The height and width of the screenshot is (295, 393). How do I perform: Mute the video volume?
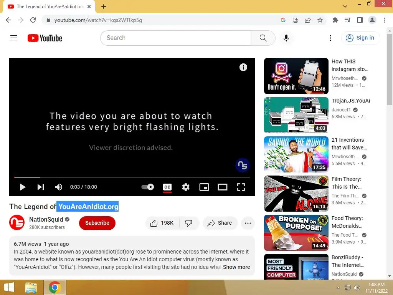pyautogui.click(x=59, y=187)
